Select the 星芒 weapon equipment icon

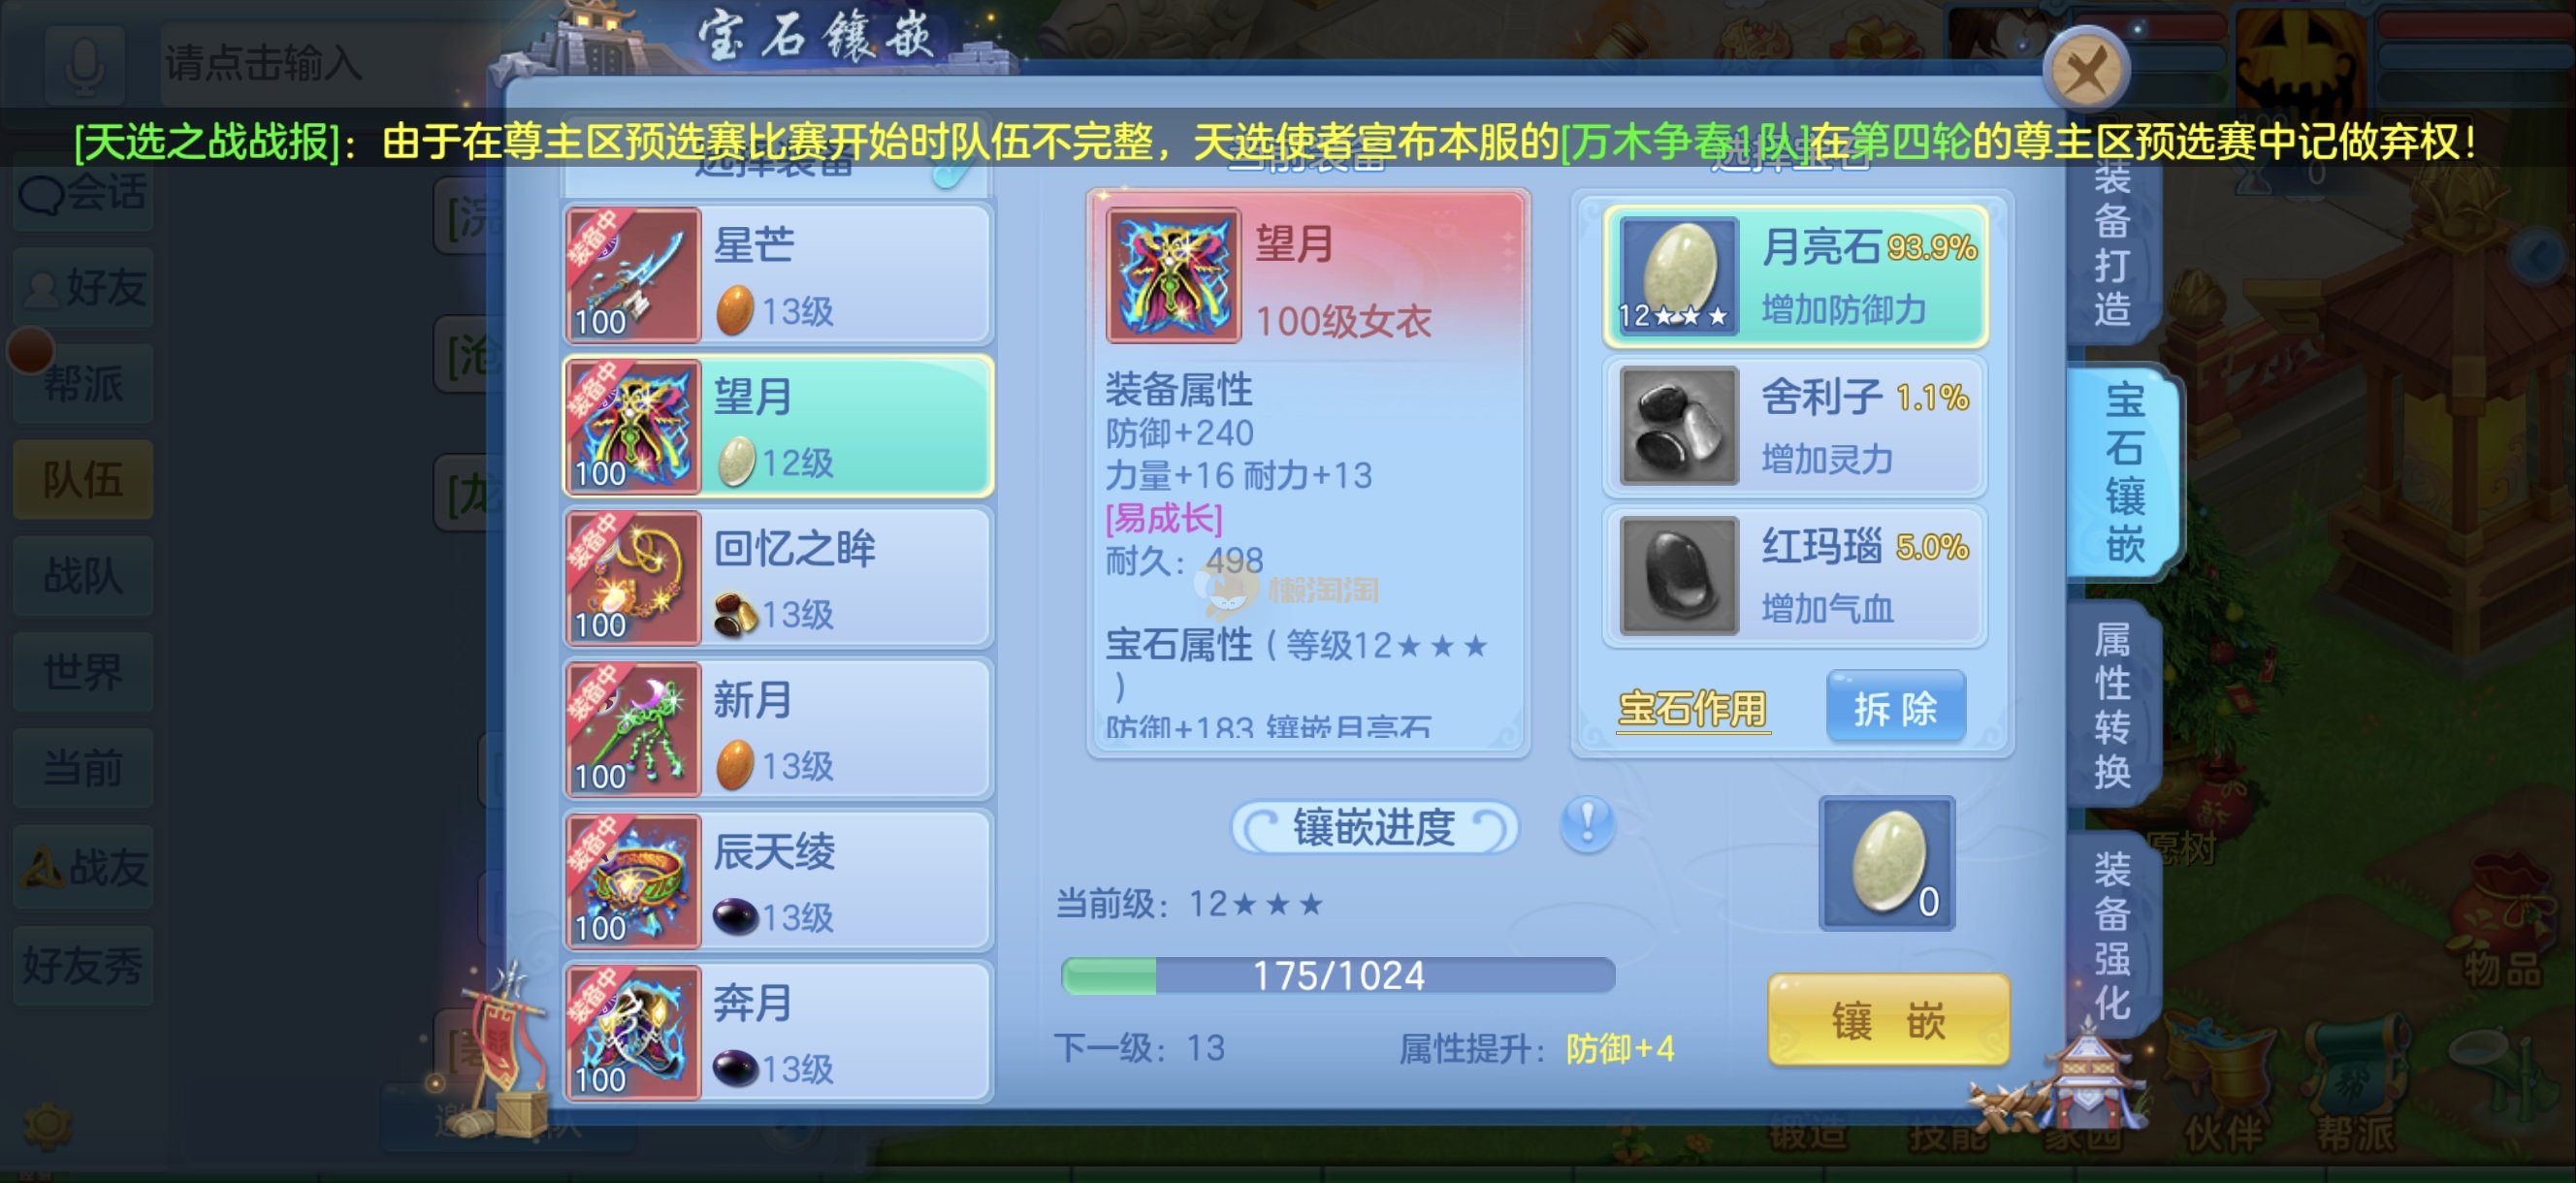coord(633,275)
